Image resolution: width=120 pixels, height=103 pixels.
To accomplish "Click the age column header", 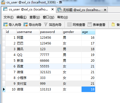I will tap(88, 32).
